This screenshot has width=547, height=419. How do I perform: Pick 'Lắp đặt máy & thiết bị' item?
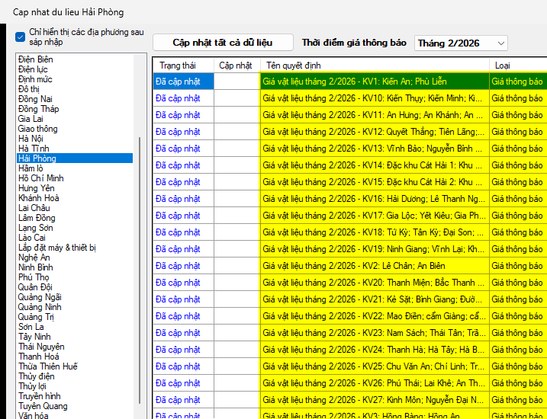57,248
